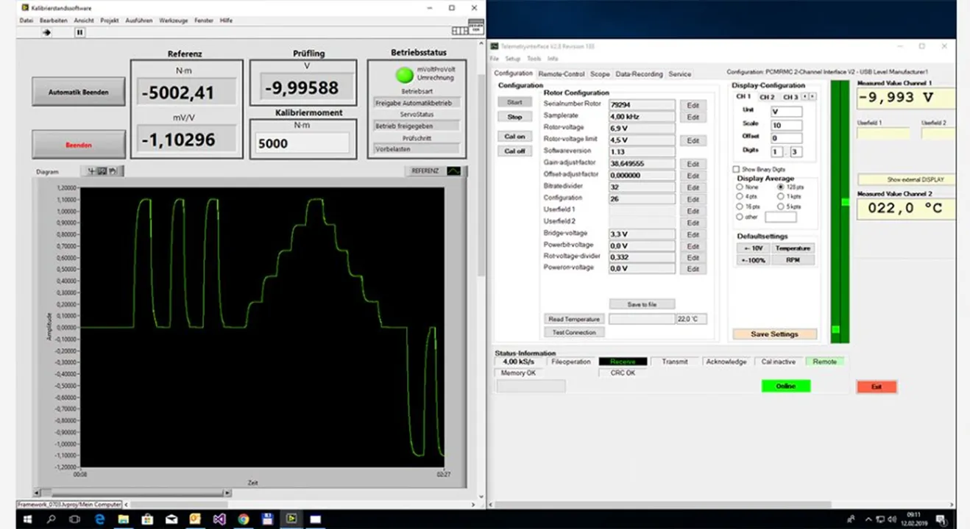Click the Automatik Beenden button
This screenshot has height=529, width=970.
click(78, 92)
